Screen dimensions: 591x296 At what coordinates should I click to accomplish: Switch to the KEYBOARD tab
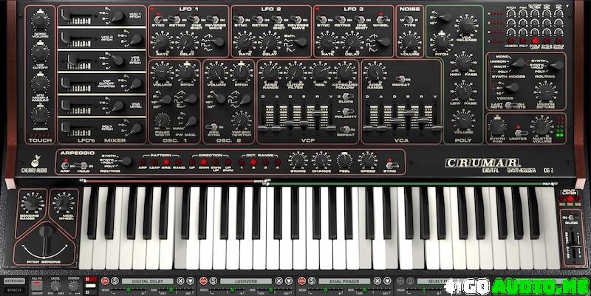click(13, 281)
